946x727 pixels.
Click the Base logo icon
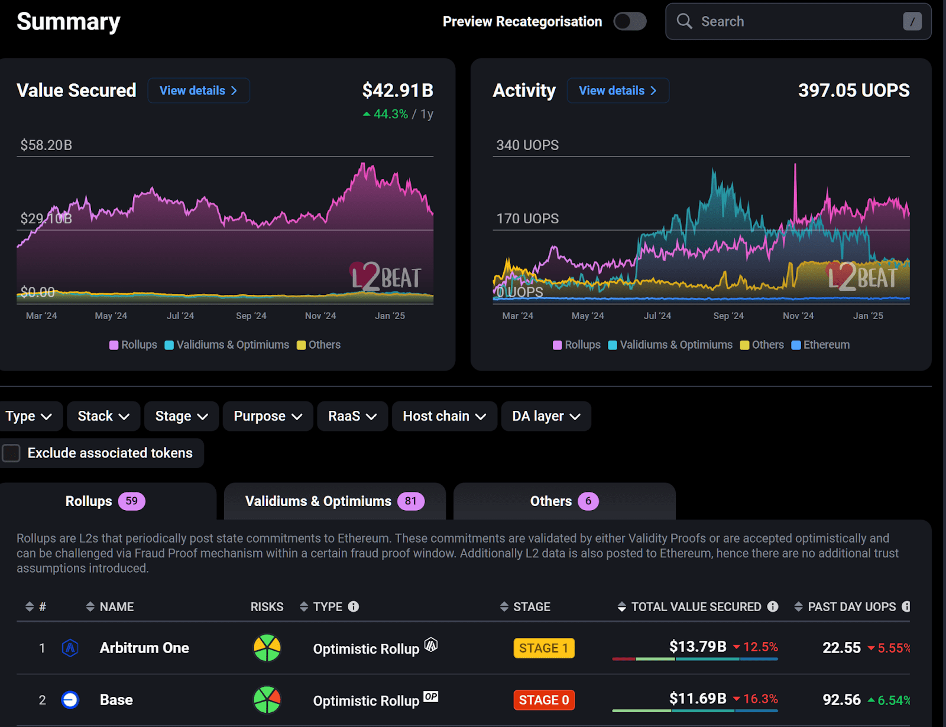[70, 700]
